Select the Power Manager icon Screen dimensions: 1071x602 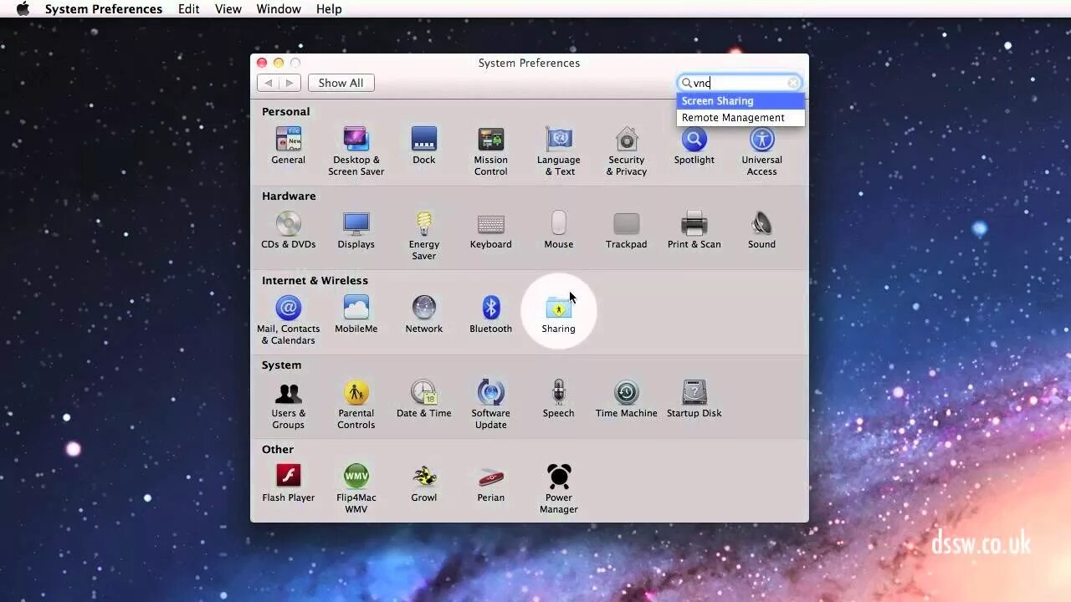tap(558, 474)
